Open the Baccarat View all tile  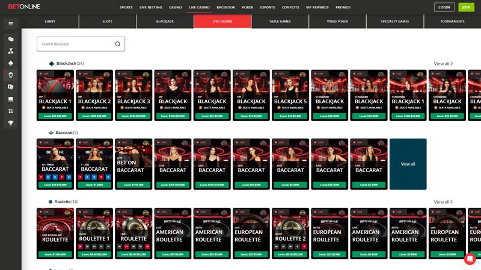pos(408,164)
